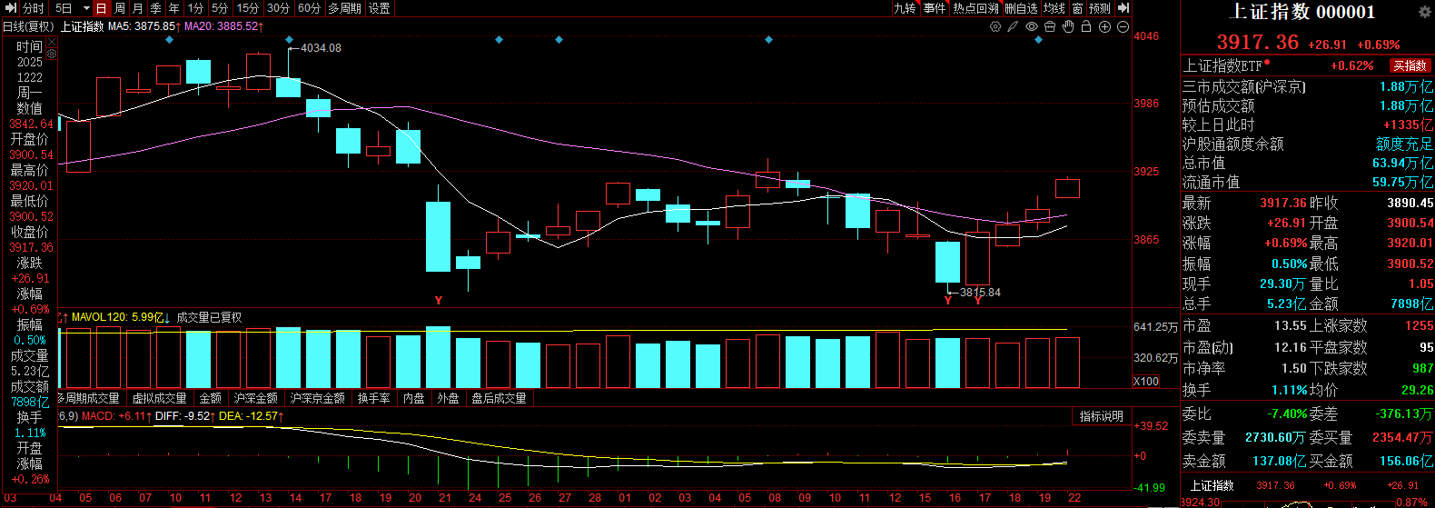
Task: Click the candlestick marked 4034.08 high
Action: pyautogui.click(x=288, y=86)
